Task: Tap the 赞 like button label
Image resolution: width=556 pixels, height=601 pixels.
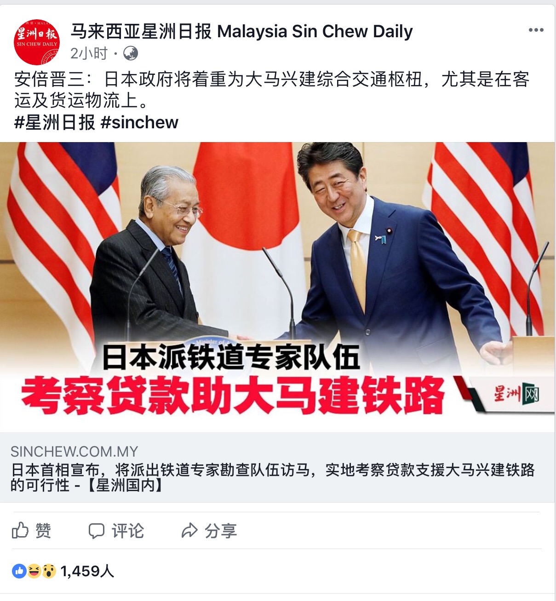Action: [x=43, y=531]
